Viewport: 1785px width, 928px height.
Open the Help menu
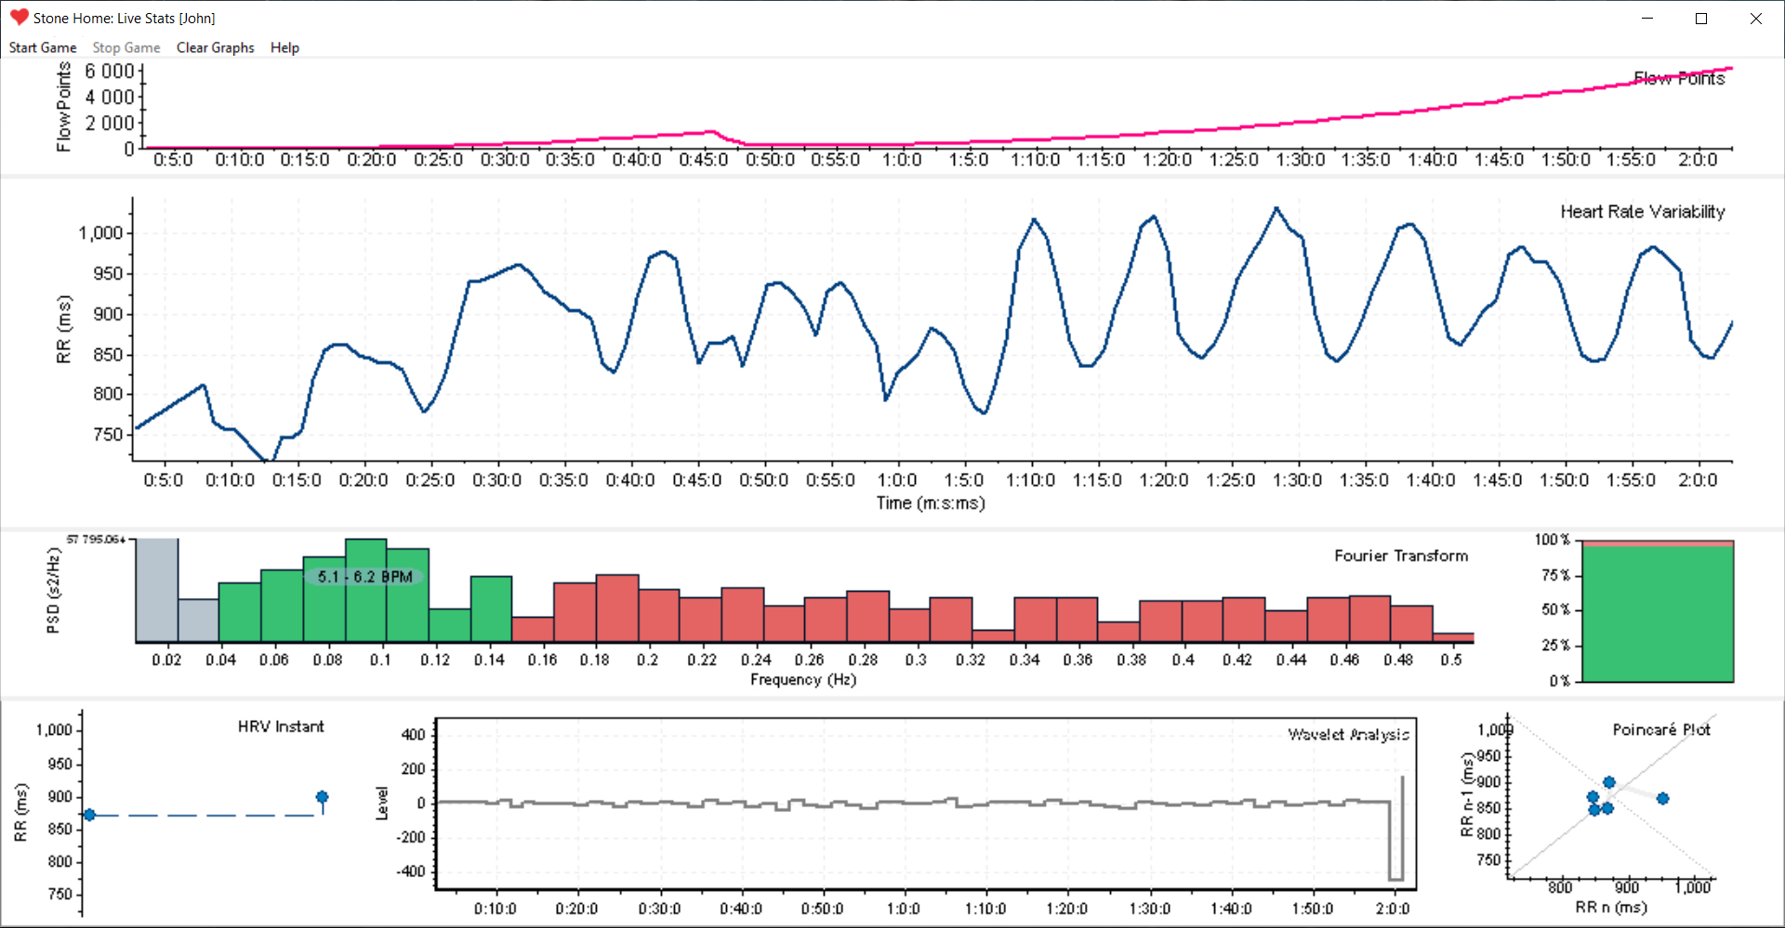284,47
